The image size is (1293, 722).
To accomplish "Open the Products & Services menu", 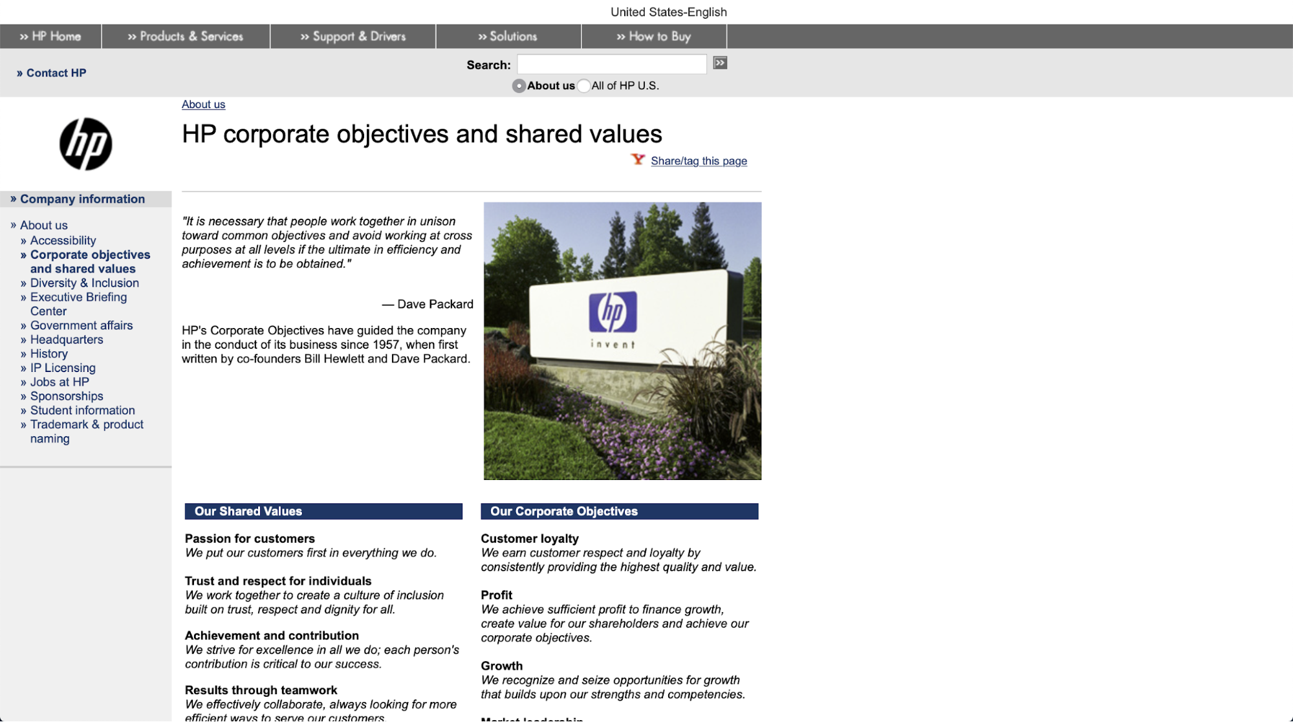I will [186, 36].
